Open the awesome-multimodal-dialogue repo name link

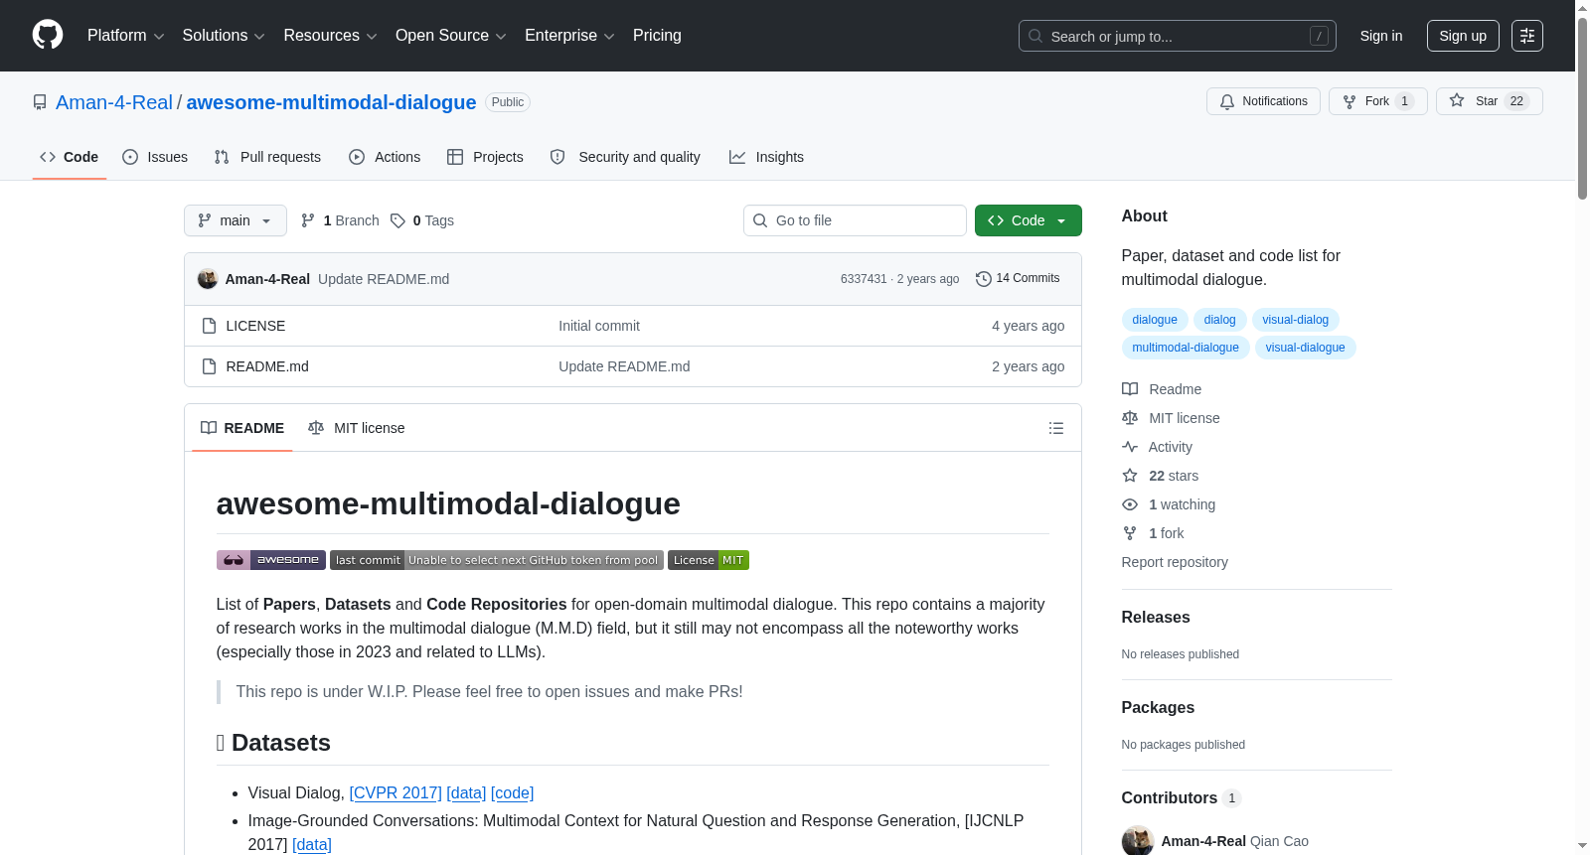[x=331, y=102]
